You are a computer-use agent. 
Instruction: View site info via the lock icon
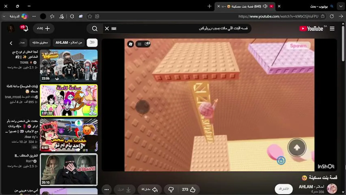point(322,17)
